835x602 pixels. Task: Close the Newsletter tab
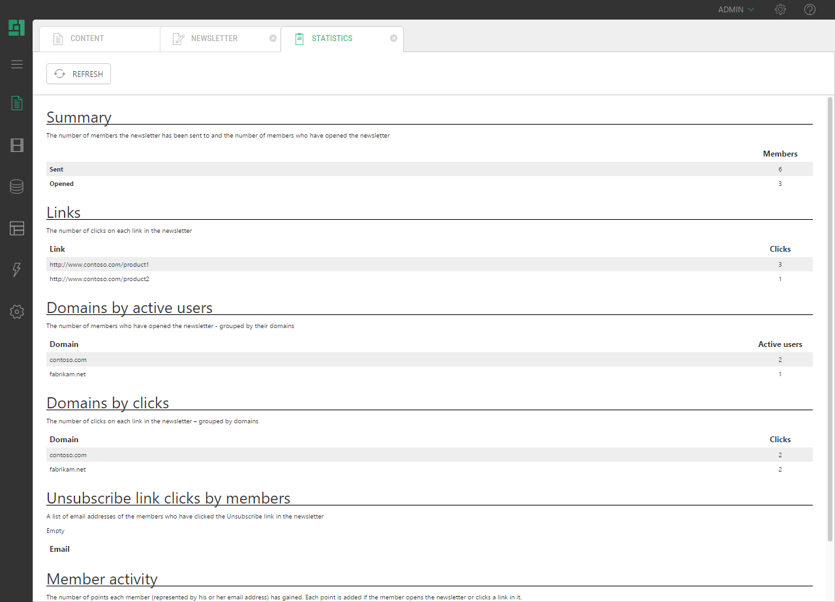point(273,38)
